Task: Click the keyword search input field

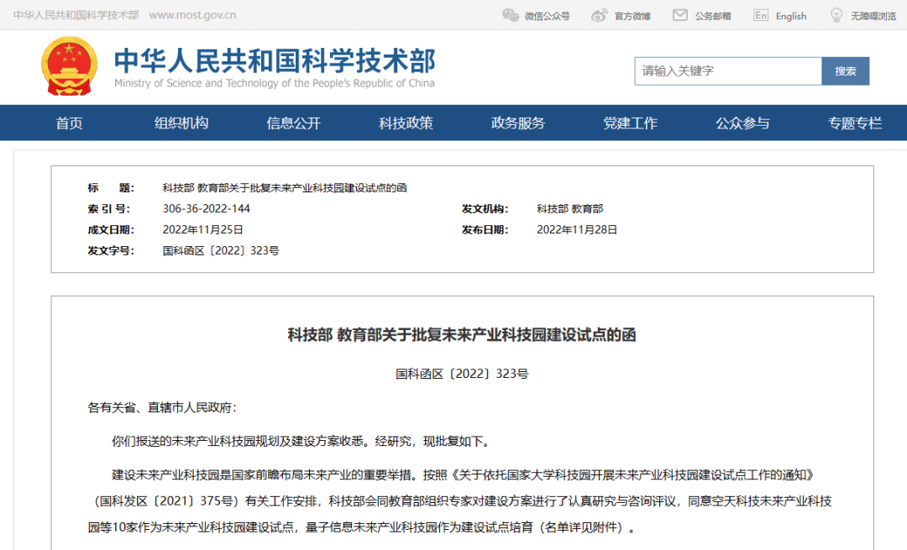Action: 728,71
